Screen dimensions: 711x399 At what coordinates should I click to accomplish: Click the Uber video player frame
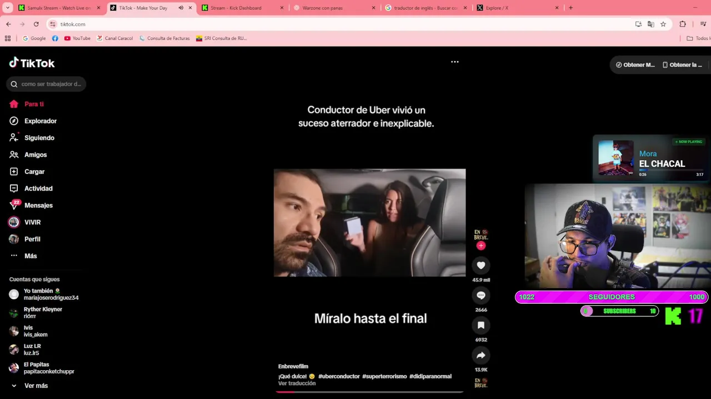tap(369, 222)
